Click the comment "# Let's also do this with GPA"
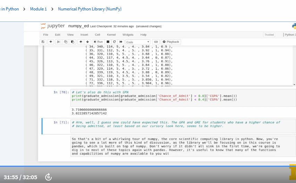Screen dimensions: 296x183 pos(100,92)
